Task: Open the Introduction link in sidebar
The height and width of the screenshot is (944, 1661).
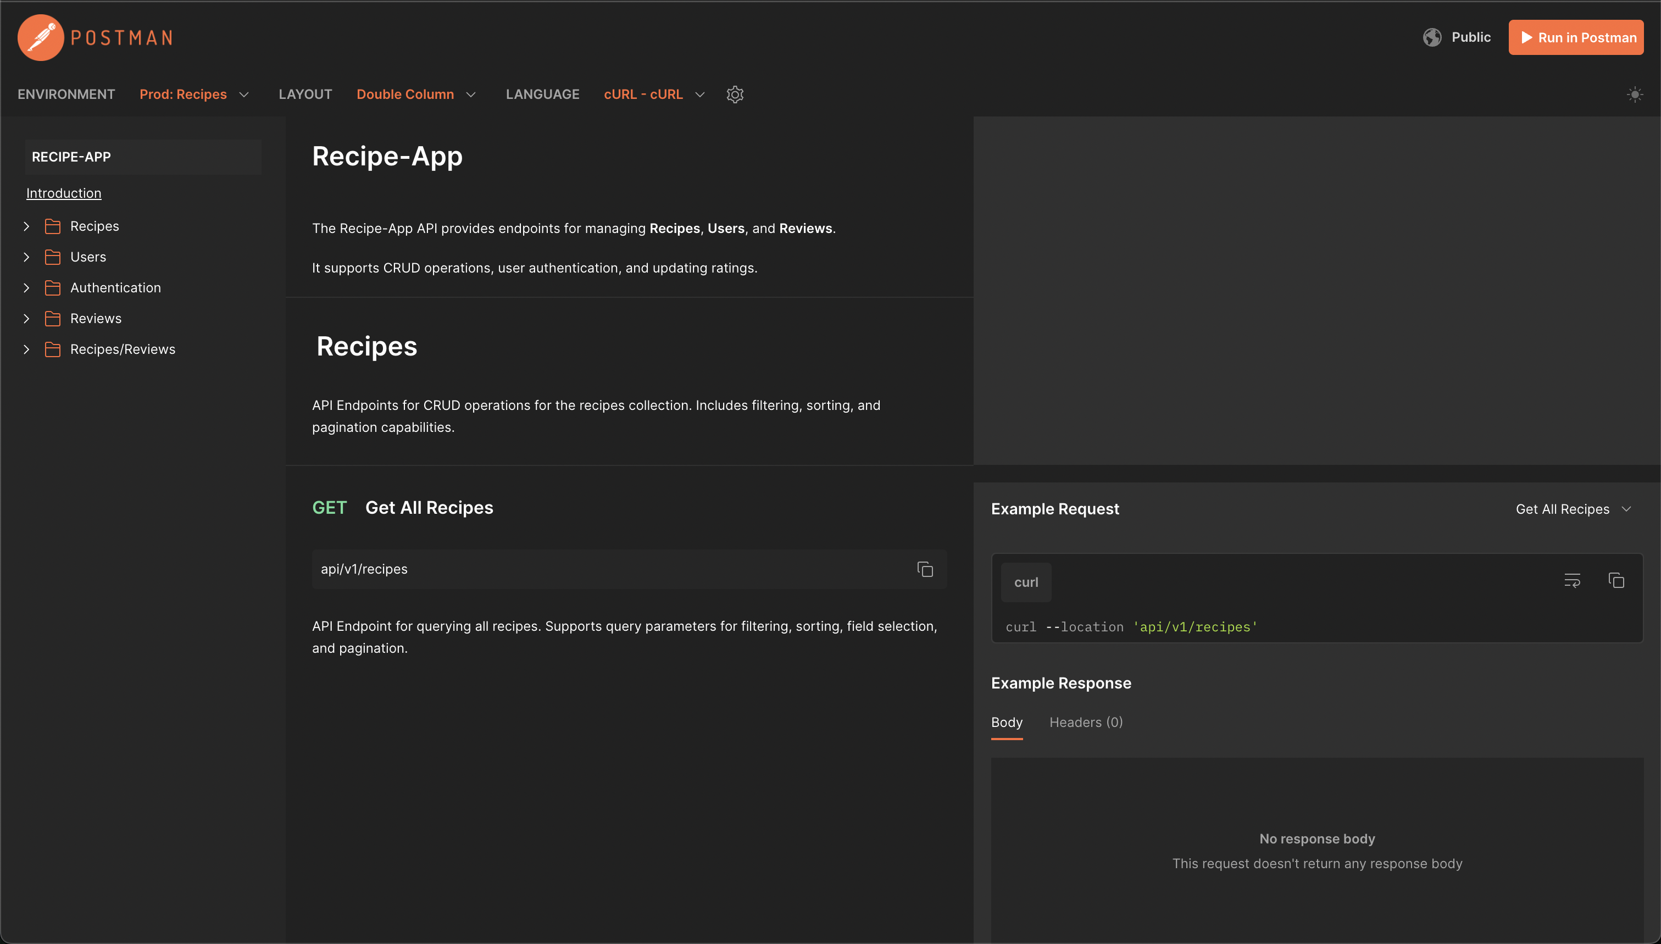Action: pos(64,193)
